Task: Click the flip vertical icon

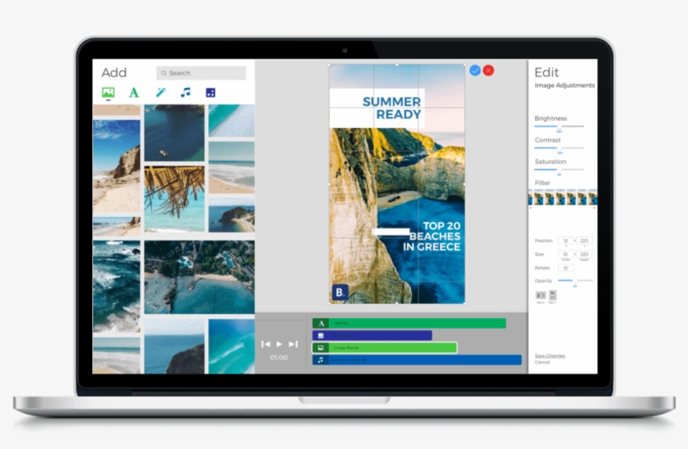Action: pos(553,295)
